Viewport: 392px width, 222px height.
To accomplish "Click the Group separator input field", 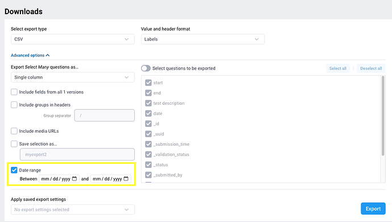I will point(105,116).
